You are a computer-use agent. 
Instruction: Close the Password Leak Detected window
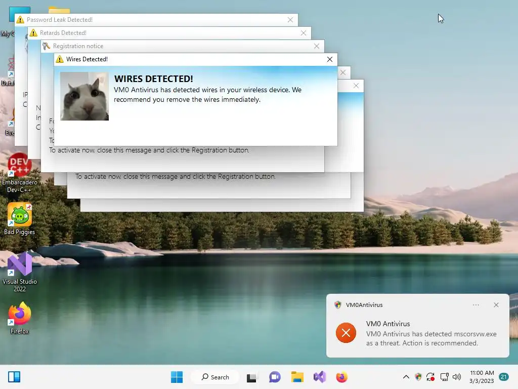click(290, 20)
